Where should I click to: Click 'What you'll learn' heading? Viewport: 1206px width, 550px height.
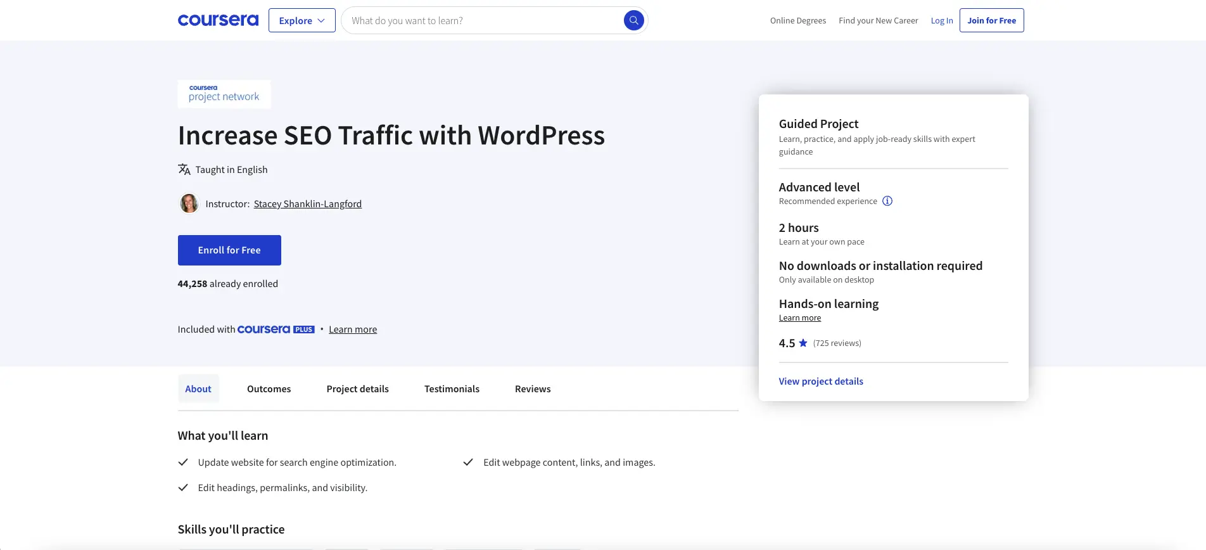click(x=223, y=435)
